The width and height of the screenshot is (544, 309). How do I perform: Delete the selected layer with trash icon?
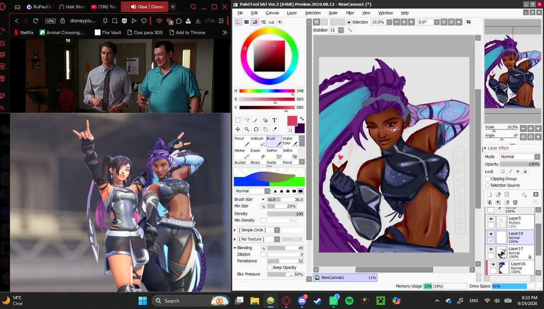pyautogui.click(x=515, y=202)
